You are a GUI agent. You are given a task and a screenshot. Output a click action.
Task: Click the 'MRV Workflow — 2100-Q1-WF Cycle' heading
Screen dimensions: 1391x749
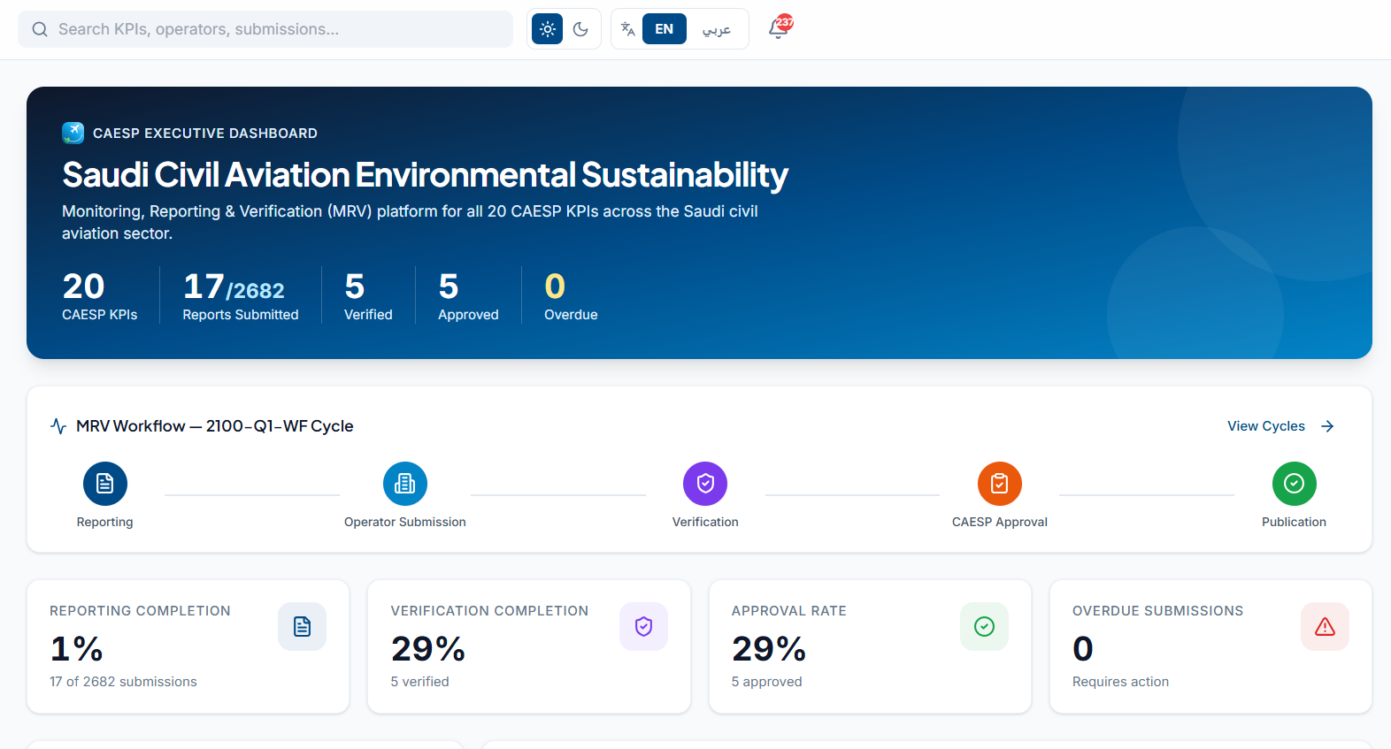coord(215,426)
